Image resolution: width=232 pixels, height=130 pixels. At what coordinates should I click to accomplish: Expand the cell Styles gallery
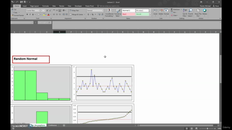pos(150,15)
